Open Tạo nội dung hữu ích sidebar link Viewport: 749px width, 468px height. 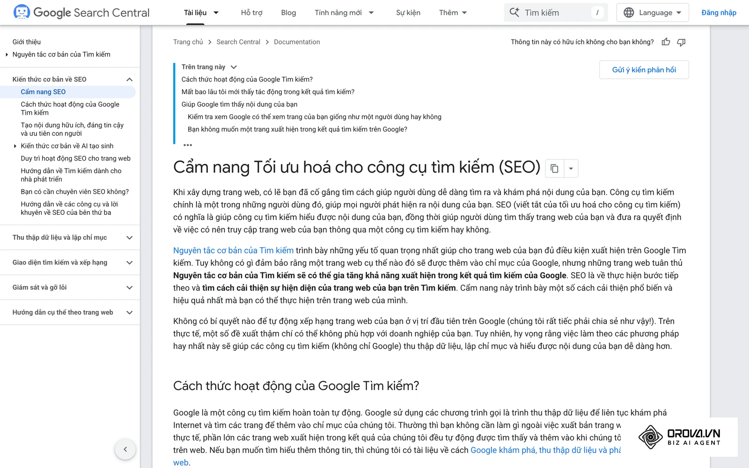click(72, 129)
